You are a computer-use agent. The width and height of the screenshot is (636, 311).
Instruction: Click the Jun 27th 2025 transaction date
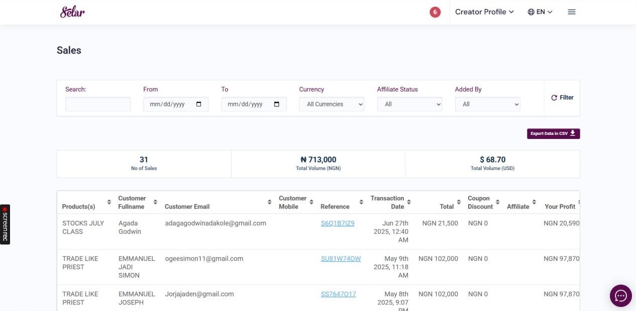click(x=391, y=232)
